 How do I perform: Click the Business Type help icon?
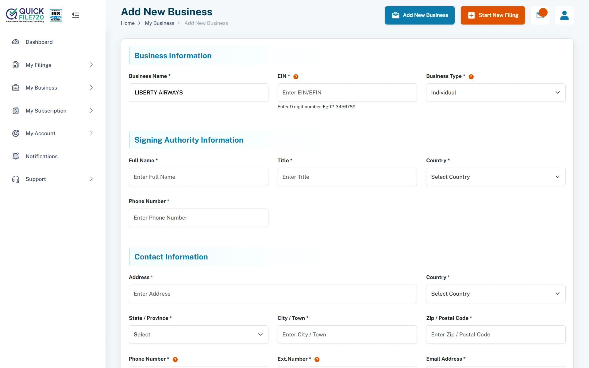tap(471, 77)
